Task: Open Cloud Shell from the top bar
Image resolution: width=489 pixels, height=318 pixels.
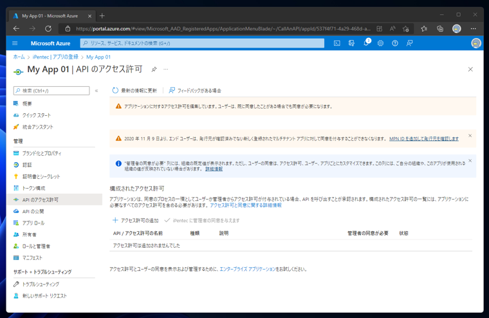Action: [x=337, y=43]
